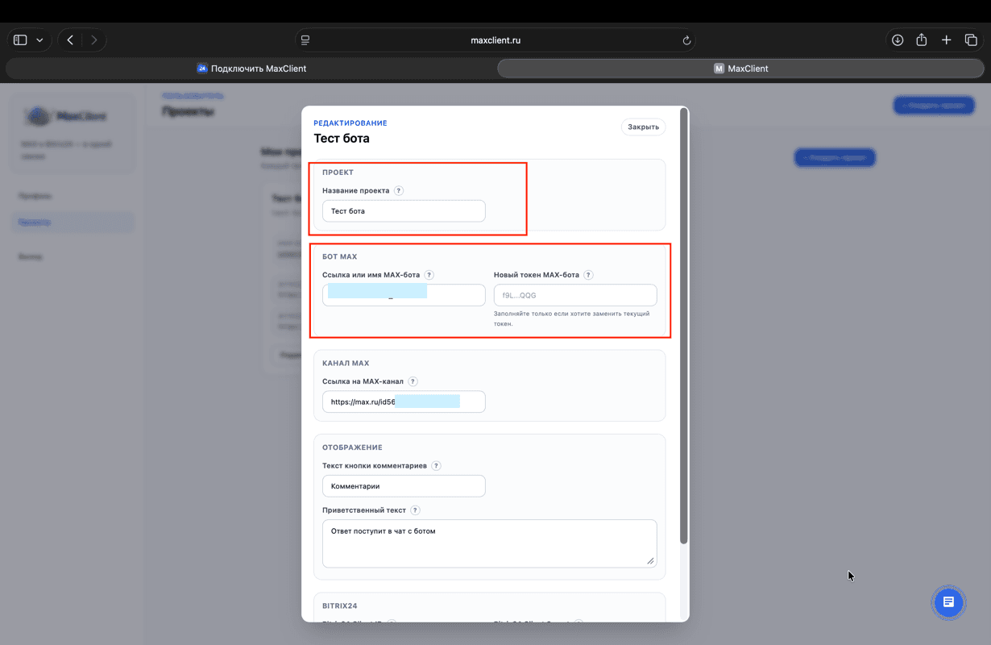Open a new tab with plus icon
Image resolution: width=991 pixels, height=645 pixels.
[947, 40]
